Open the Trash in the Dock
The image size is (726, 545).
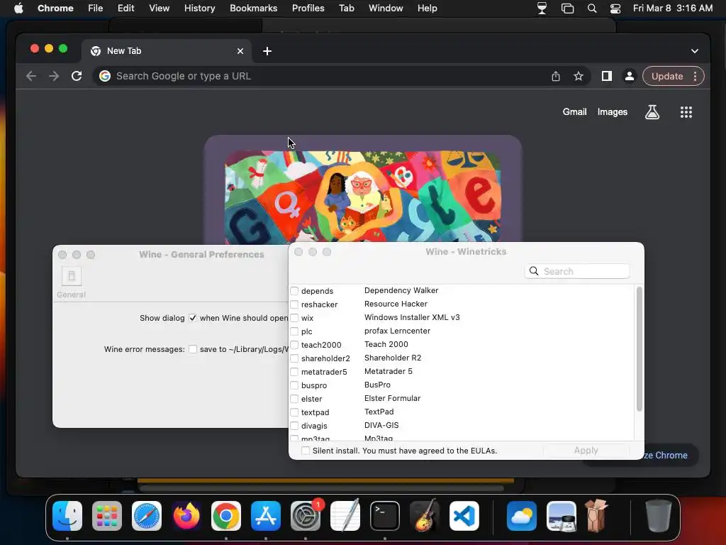click(x=659, y=516)
